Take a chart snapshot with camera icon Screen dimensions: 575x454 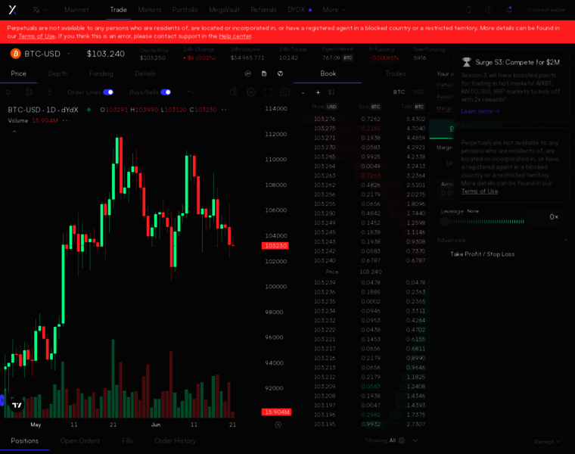pyautogui.click(x=285, y=92)
